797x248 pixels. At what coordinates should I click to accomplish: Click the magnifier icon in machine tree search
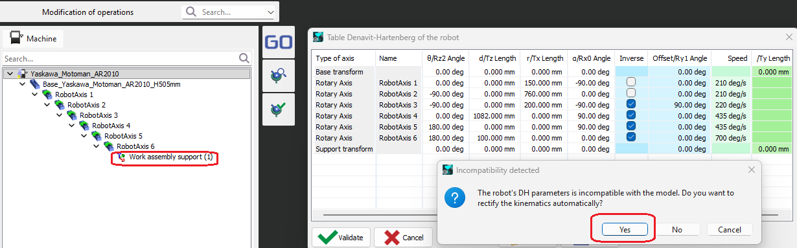pos(244,58)
